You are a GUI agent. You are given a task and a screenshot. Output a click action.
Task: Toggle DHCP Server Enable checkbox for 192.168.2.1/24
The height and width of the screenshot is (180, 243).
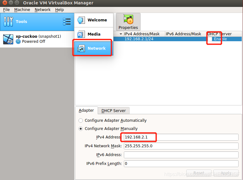pyautogui.click(x=210, y=39)
